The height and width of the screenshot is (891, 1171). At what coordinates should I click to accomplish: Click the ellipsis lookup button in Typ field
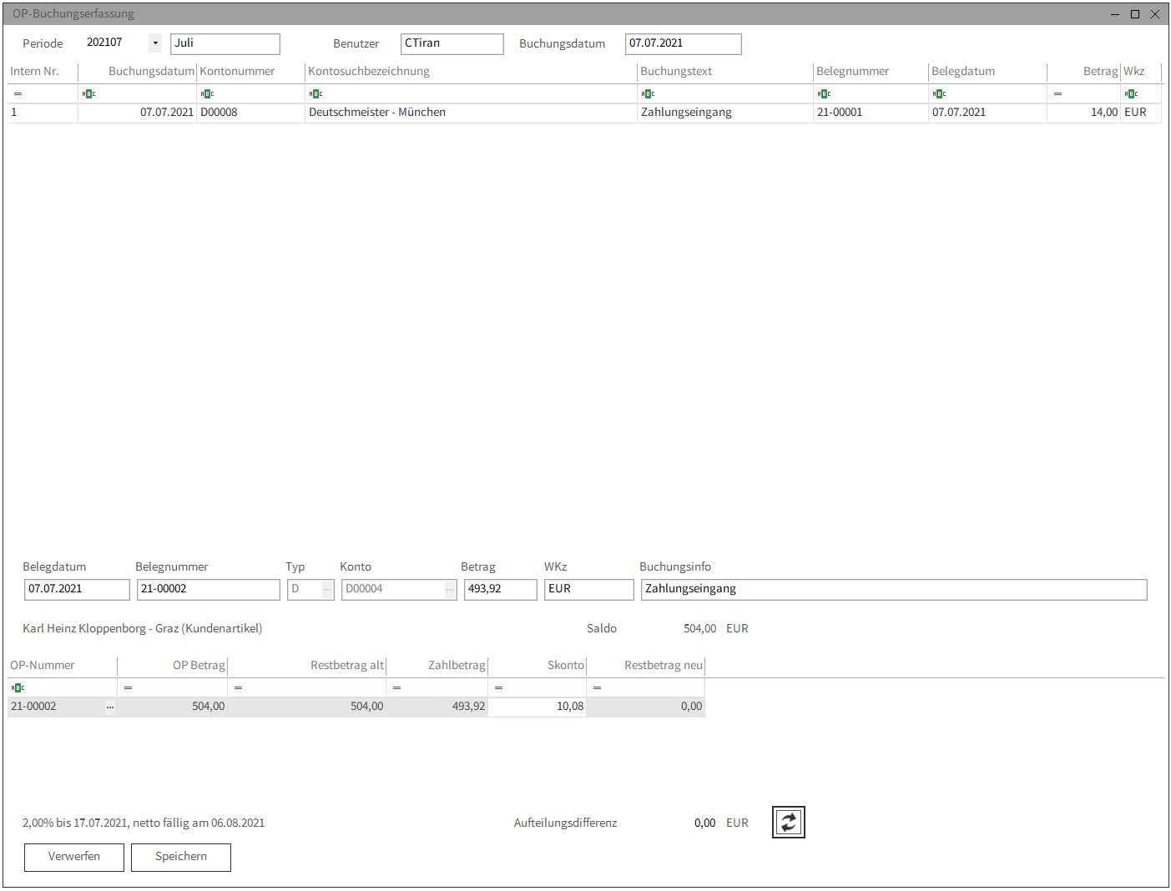pyautogui.click(x=327, y=590)
